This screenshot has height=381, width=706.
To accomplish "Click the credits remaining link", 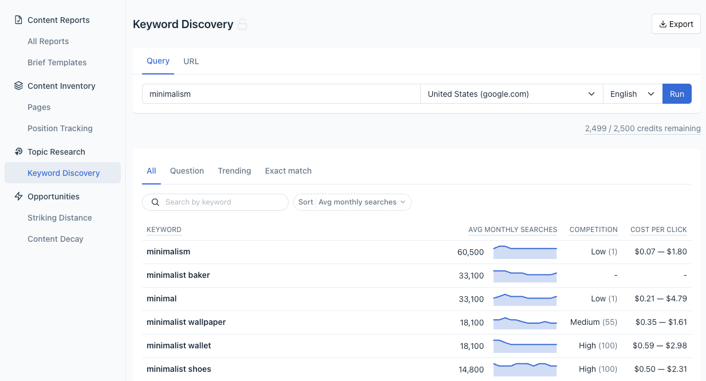I will point(642,128).
